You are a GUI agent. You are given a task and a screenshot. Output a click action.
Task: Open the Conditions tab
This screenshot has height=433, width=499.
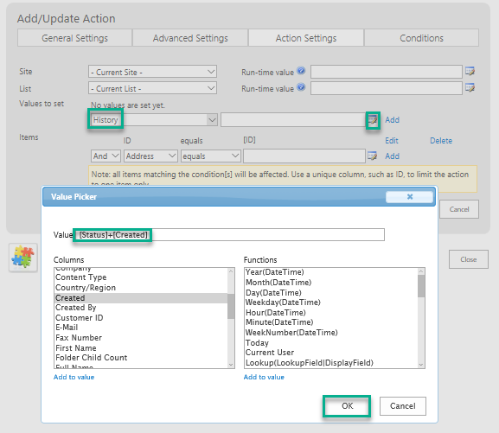[x=421, y=38]
